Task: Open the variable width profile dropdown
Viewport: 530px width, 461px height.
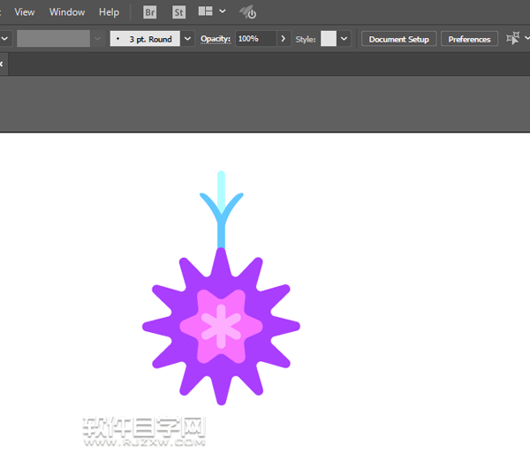Action: coord(97,39)
